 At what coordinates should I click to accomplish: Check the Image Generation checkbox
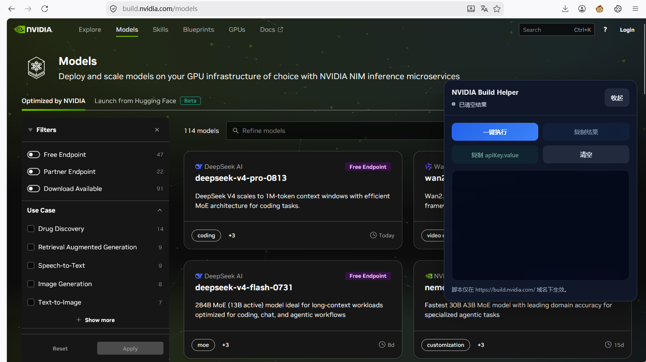coord(31,284)
